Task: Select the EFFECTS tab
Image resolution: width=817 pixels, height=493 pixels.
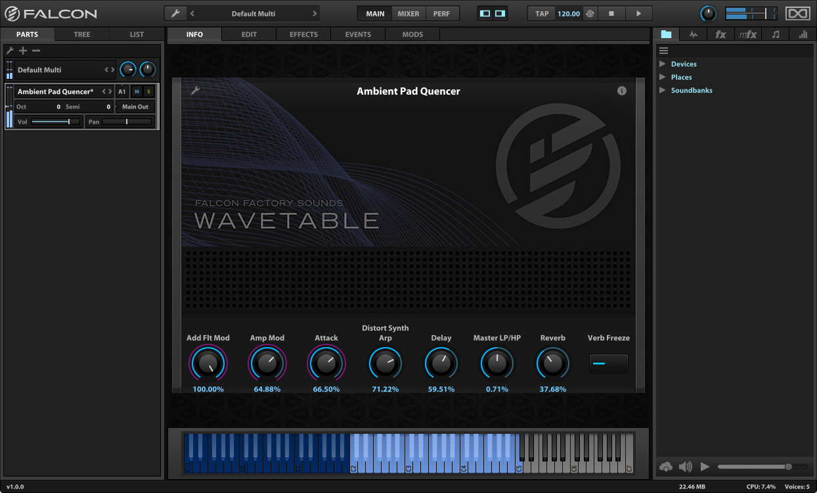Action: 303,34
